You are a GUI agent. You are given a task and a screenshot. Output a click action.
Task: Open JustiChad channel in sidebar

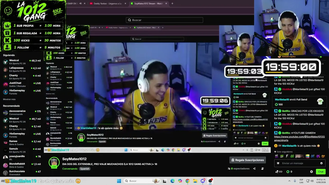(x=22, y=84)
